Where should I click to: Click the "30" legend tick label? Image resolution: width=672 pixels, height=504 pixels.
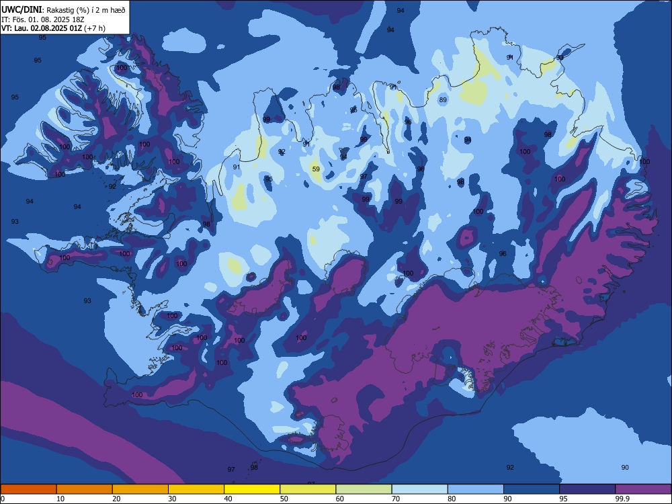pos(172,499)
